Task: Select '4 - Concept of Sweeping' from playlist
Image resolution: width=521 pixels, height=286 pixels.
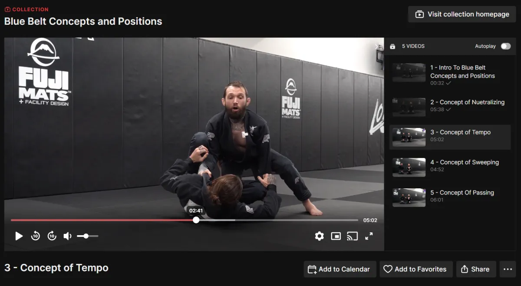Action: click(x=450, y=167)
